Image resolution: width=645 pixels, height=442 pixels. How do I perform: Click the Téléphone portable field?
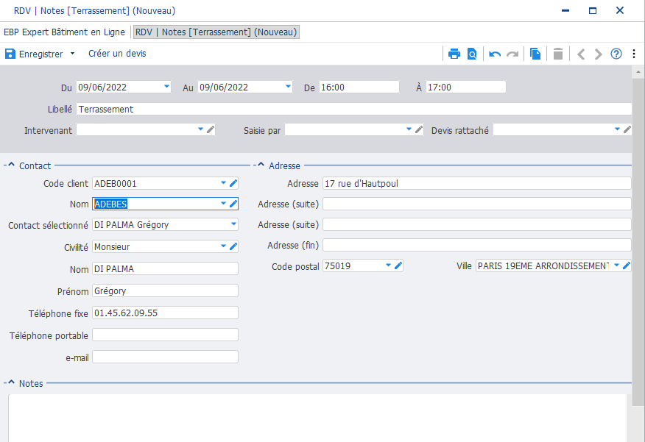point(165,335)
